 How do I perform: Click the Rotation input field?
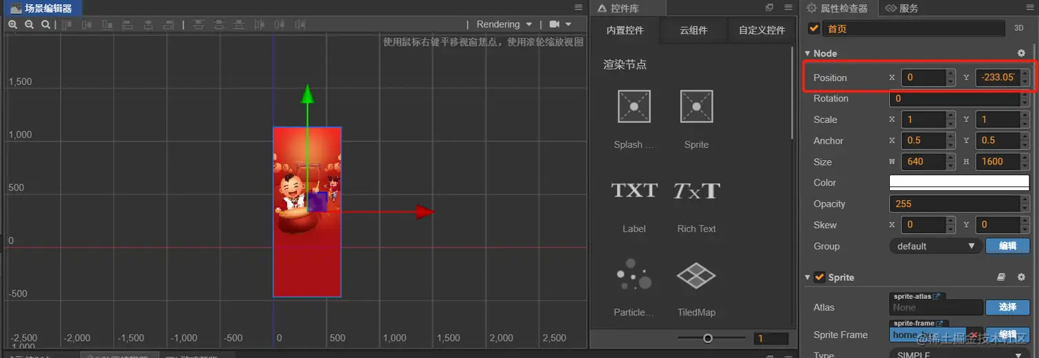pos(960,98)
